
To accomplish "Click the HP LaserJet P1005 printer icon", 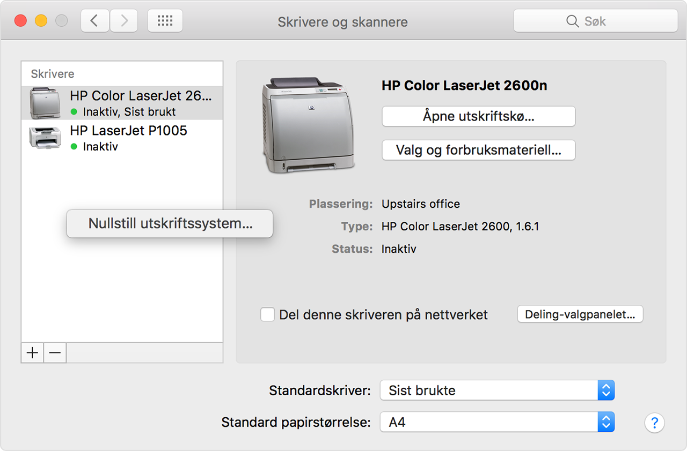I will [x=45, y=138].
